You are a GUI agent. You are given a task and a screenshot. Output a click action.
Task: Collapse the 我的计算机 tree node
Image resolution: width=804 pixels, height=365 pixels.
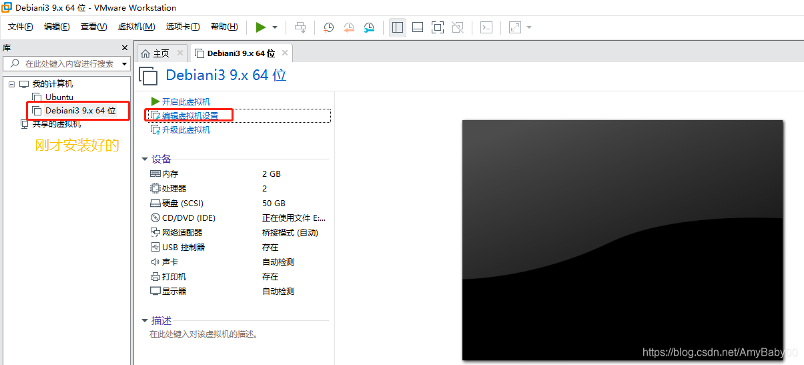point(11,84)
